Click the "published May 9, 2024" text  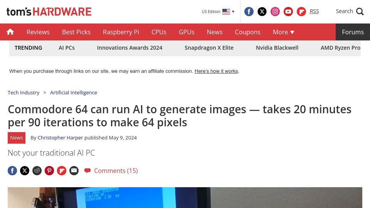[111, 138]
